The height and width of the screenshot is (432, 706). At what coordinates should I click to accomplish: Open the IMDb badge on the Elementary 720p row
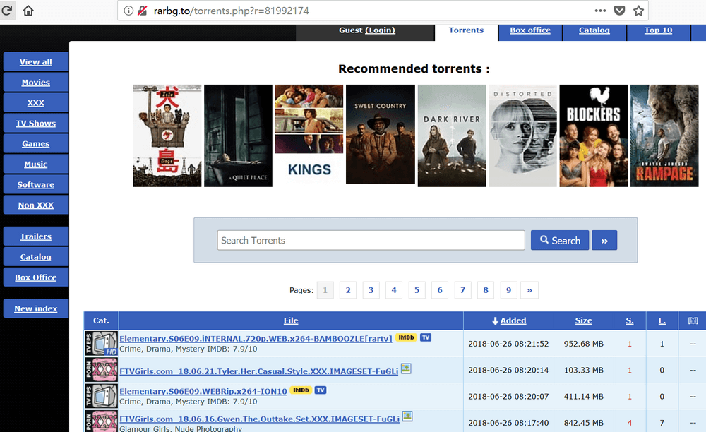tap(406, 337)
